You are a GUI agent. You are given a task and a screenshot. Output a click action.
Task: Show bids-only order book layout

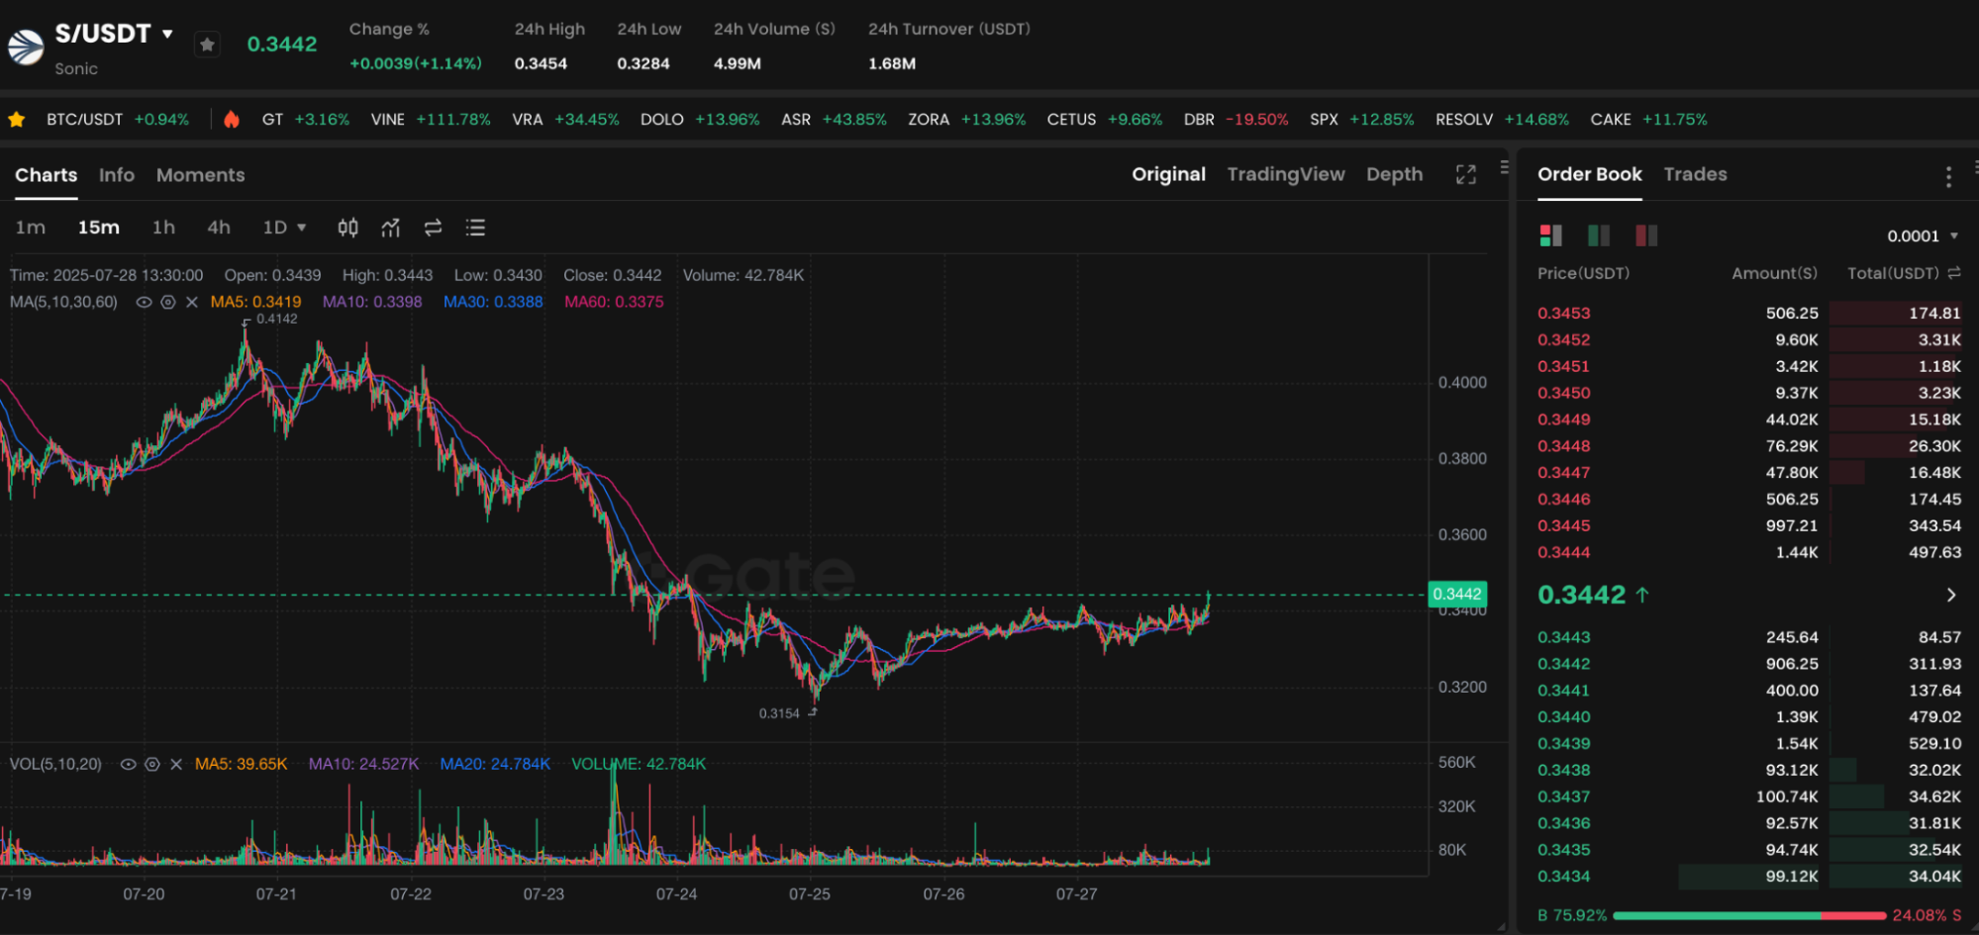(x=1599, y=235)
